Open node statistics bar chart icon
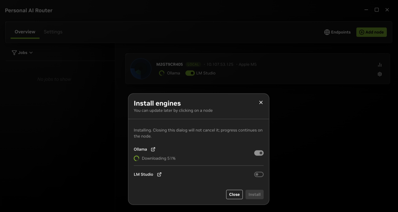The image size is (398, 212). coord(380,65)
